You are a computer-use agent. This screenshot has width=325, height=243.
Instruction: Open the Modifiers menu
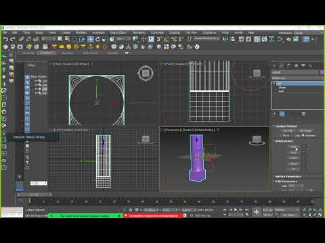(81, 33)
